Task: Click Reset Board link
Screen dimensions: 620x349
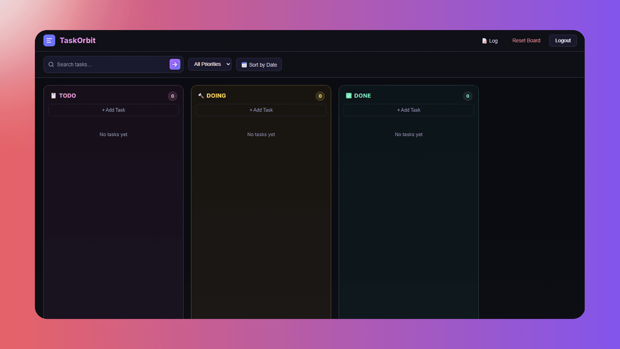Action: tap(526, 41)
